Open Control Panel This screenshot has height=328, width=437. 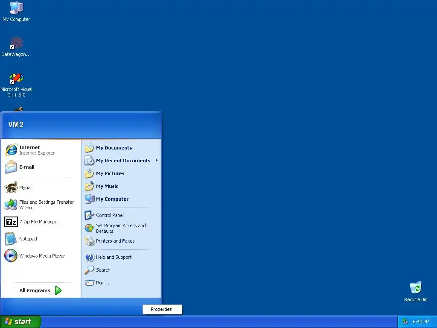121,215
